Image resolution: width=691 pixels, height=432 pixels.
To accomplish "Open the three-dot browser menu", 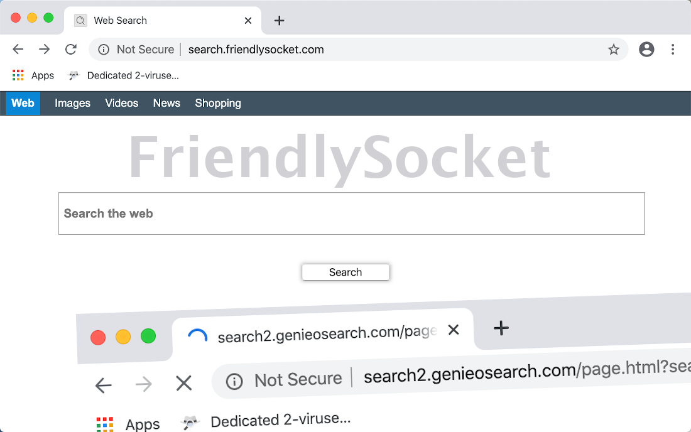I will point(673,49).
